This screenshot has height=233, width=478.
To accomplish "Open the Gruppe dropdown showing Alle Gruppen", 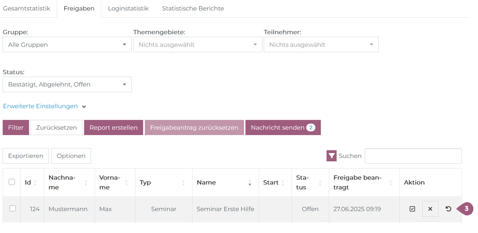I will coord(67,45).
